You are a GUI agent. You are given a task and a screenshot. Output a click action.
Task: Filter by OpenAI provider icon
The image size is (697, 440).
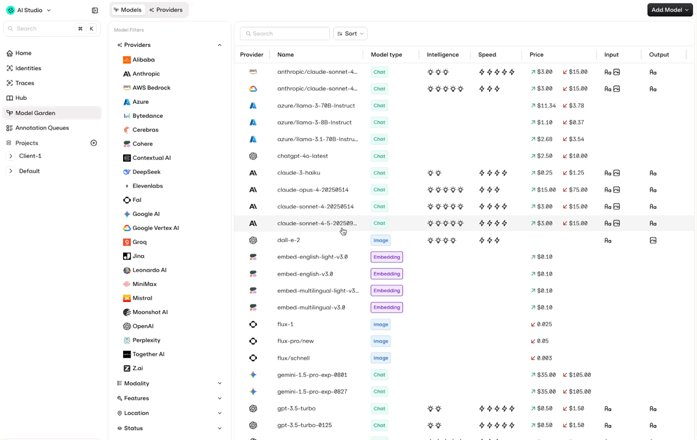127,326
